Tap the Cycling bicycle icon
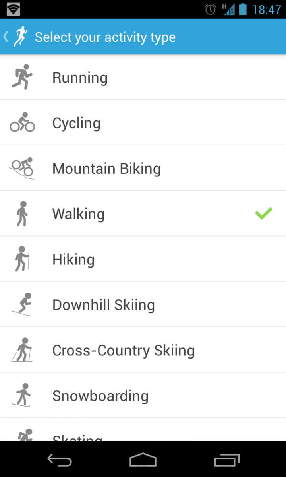The height and width of the screenshot is (477, 286). [x=22, y=122]
